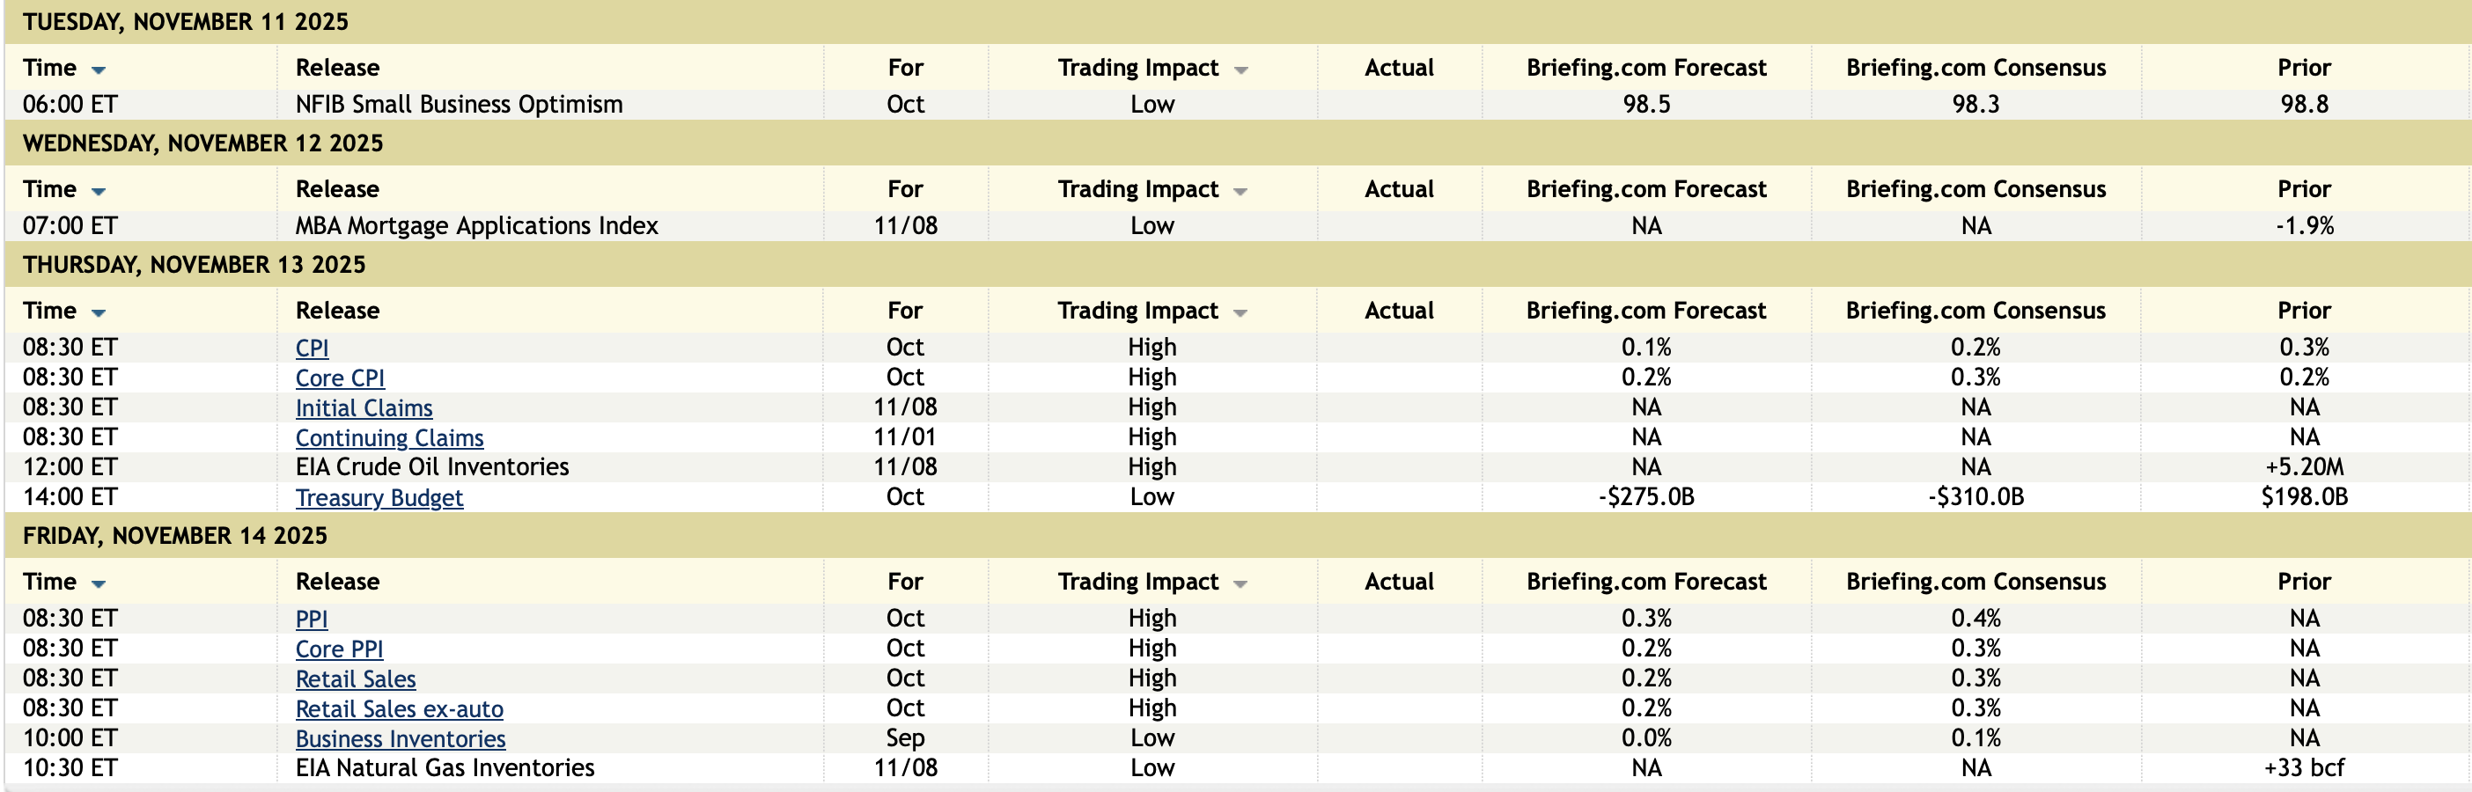This screenshot has width=2472, height=792.
Task: Open the CPI release link
Action: click(x=312, y=348)
